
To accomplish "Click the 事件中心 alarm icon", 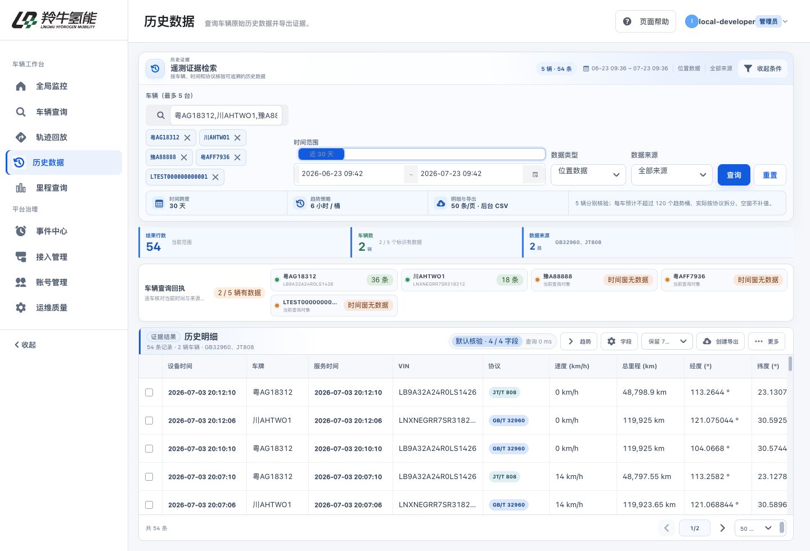I will (x=21, y=231).
